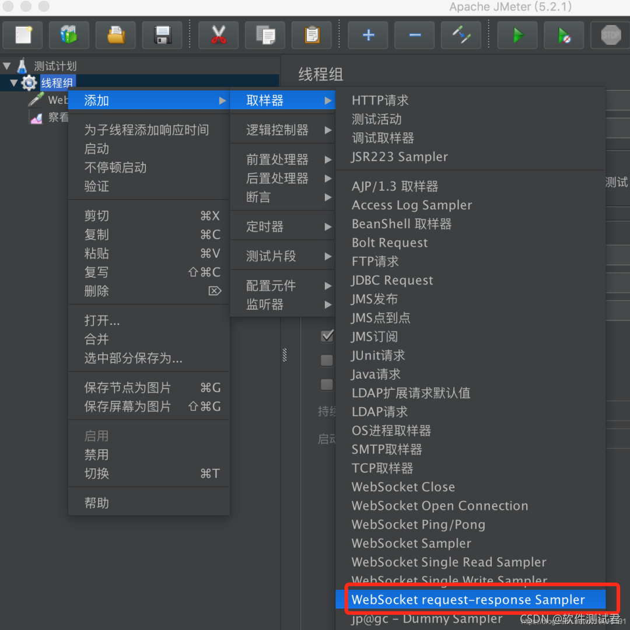Choose 保存屏幕为图片 menu item

149,406
